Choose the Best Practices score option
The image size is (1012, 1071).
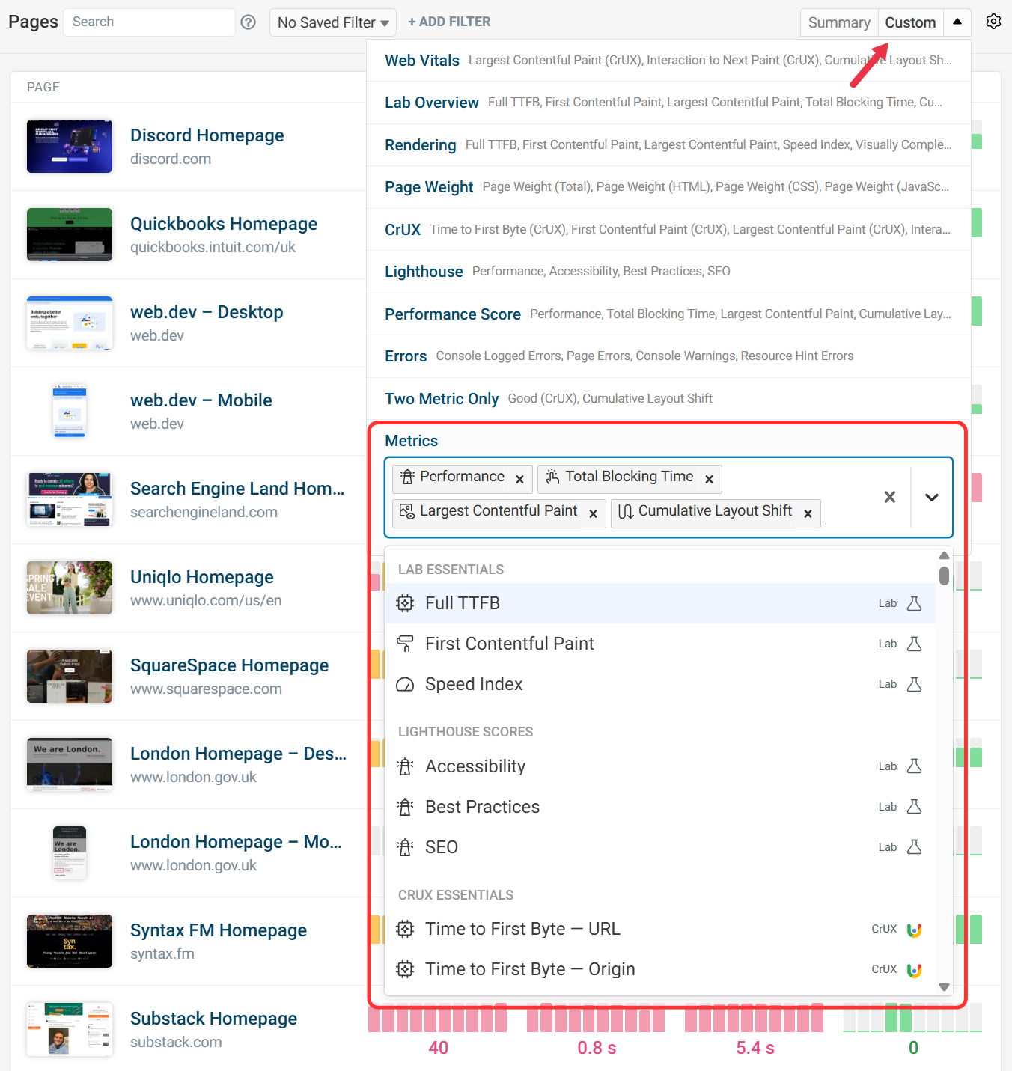(659, 807)
